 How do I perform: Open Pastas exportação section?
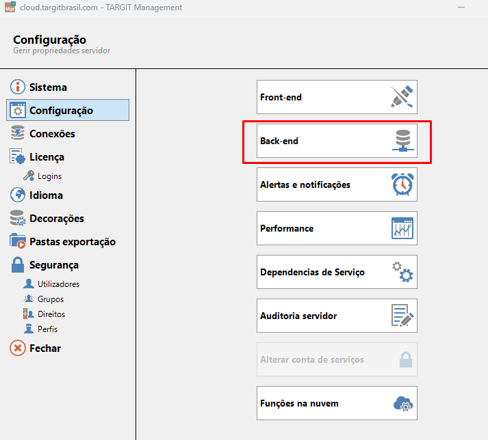click(68, 241)
